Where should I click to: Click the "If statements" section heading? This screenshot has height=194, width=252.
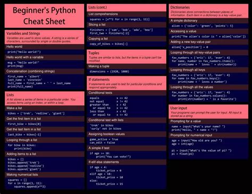99,80
